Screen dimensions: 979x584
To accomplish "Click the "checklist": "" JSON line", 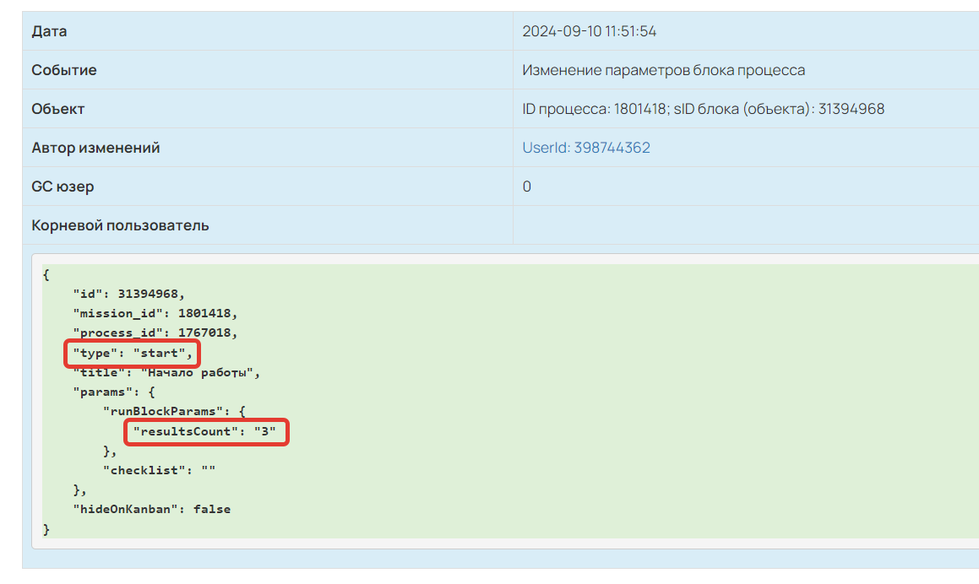I will click(x=159, y=470).
